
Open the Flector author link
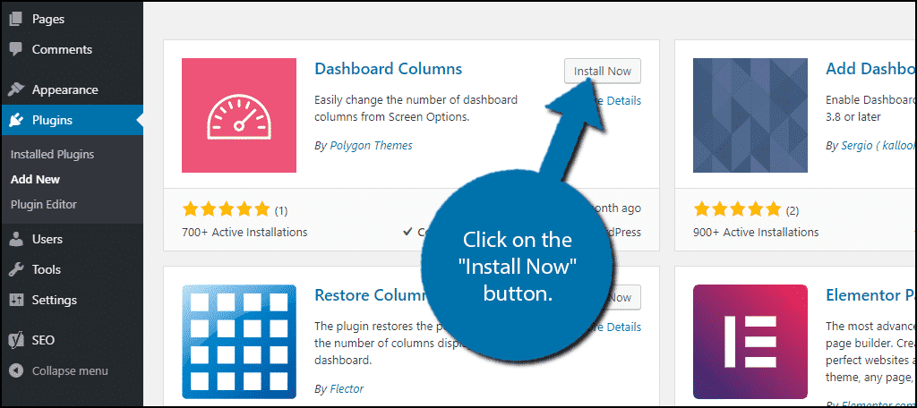[347, 388]
